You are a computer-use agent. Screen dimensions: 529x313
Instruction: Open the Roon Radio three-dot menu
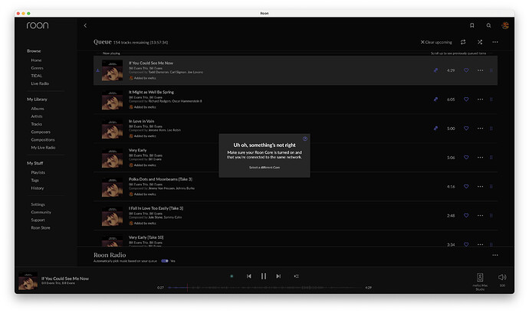[495, 255]
